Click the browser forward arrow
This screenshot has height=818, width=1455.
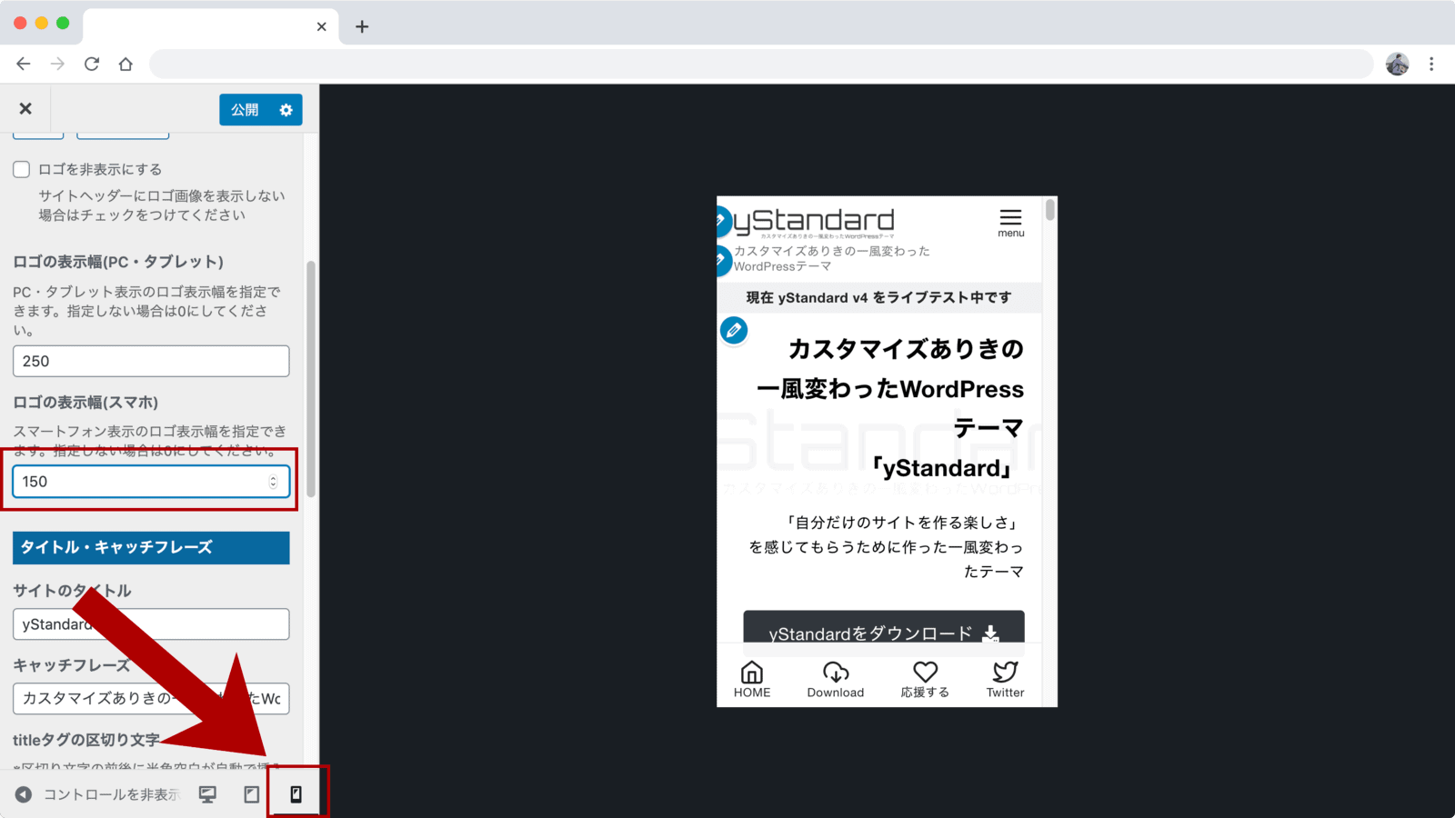point(57,64)
